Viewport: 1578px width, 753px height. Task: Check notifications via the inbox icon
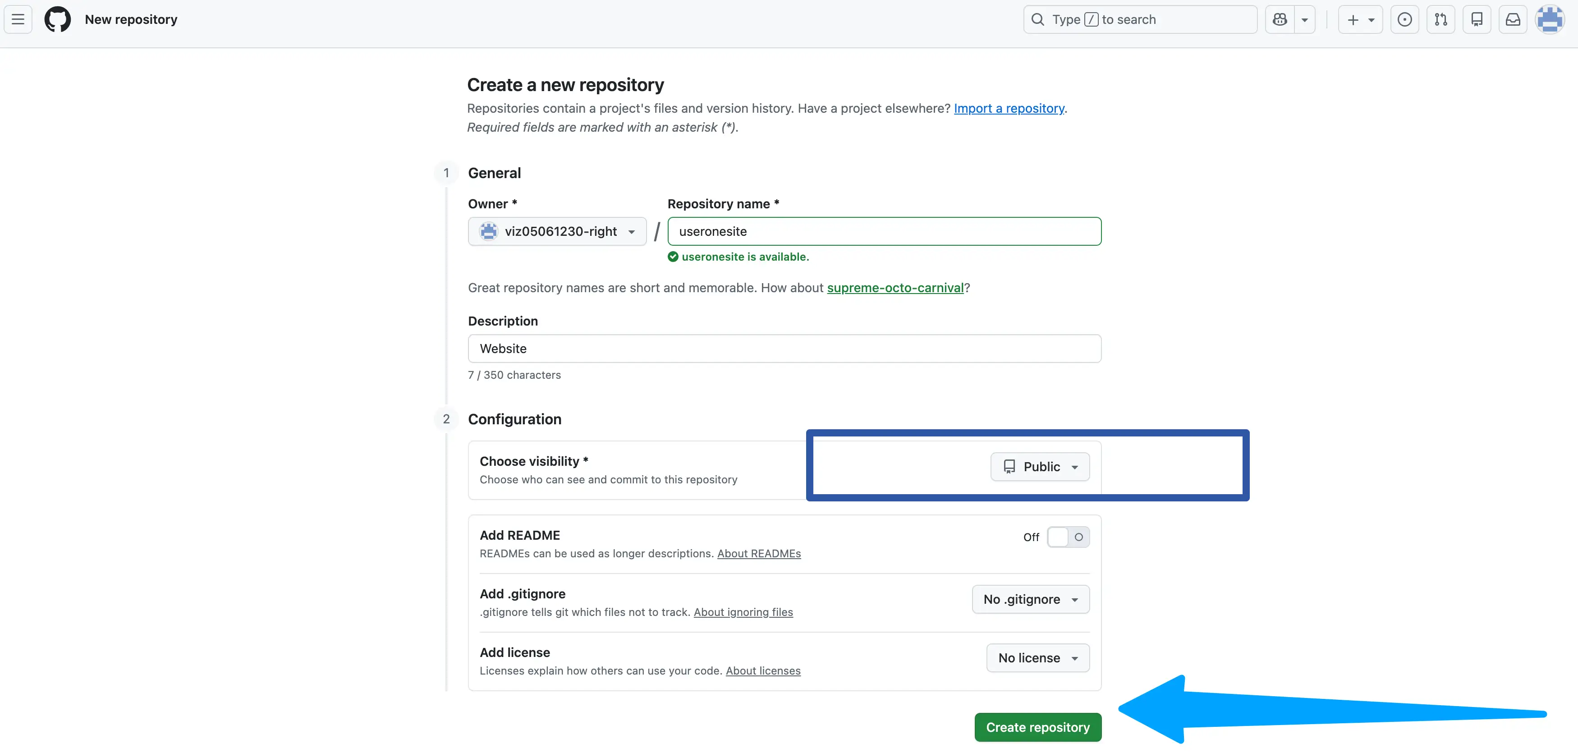(1513, 19)
